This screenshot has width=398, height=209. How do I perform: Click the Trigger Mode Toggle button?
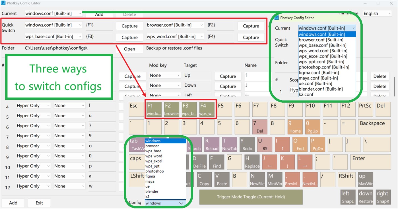coord(251,197)
